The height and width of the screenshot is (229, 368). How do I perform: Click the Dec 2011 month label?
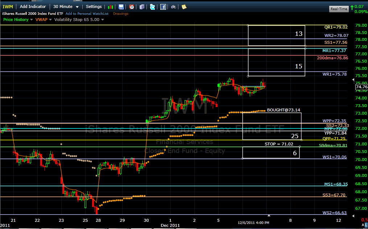[x=170, y=225]
